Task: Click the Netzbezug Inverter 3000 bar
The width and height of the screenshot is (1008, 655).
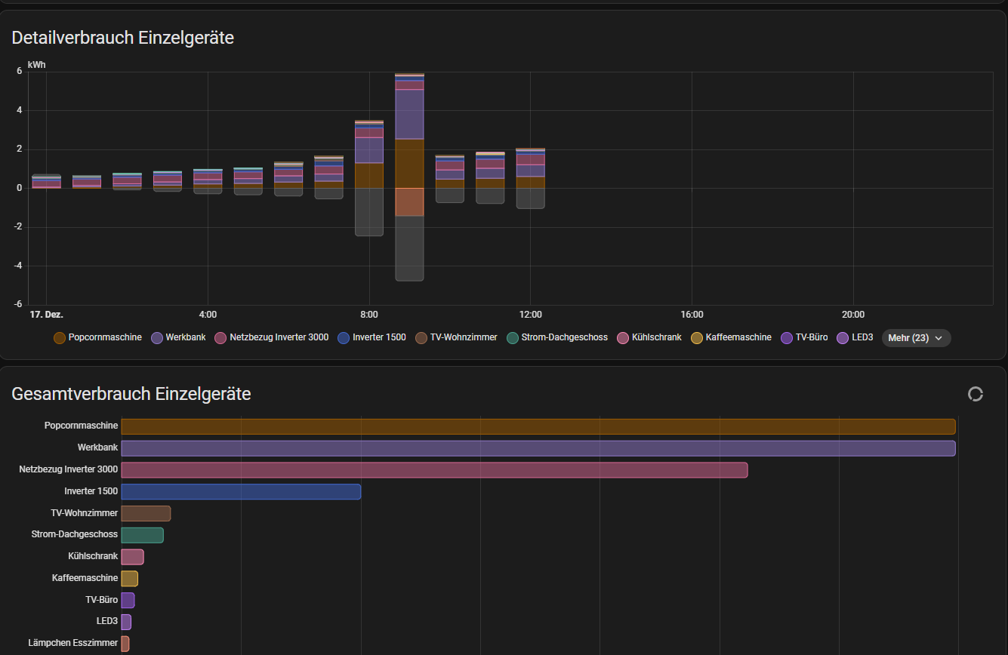Action: (x=434, y=470)
